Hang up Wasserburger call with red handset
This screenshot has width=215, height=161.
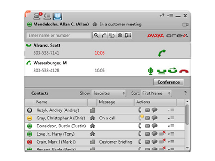(184, 71)
